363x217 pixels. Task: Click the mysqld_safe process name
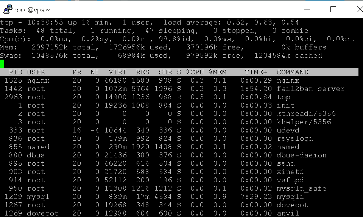301,188
